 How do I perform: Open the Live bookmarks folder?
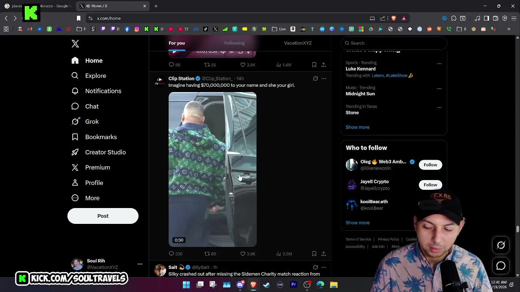coord(279,29)
